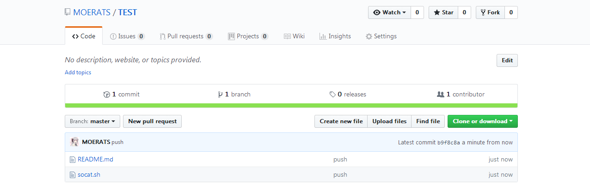This screenshot has width=590, height=185.
Task: View the 0 releases link
Action: tap(348, 94)
